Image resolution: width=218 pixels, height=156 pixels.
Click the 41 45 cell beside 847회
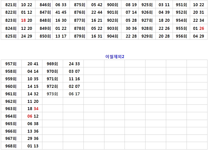tap(61, 12)
